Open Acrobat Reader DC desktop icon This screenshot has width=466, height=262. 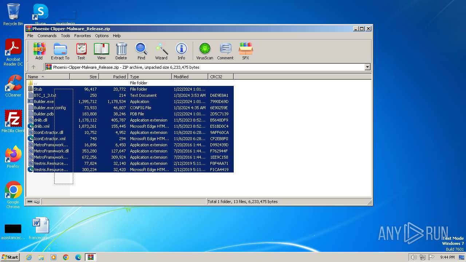click(13, 52)
